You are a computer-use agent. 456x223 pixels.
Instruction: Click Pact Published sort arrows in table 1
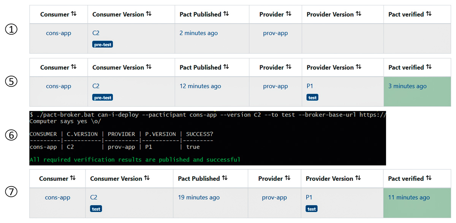pyautogui.click(x=226, y=14)
